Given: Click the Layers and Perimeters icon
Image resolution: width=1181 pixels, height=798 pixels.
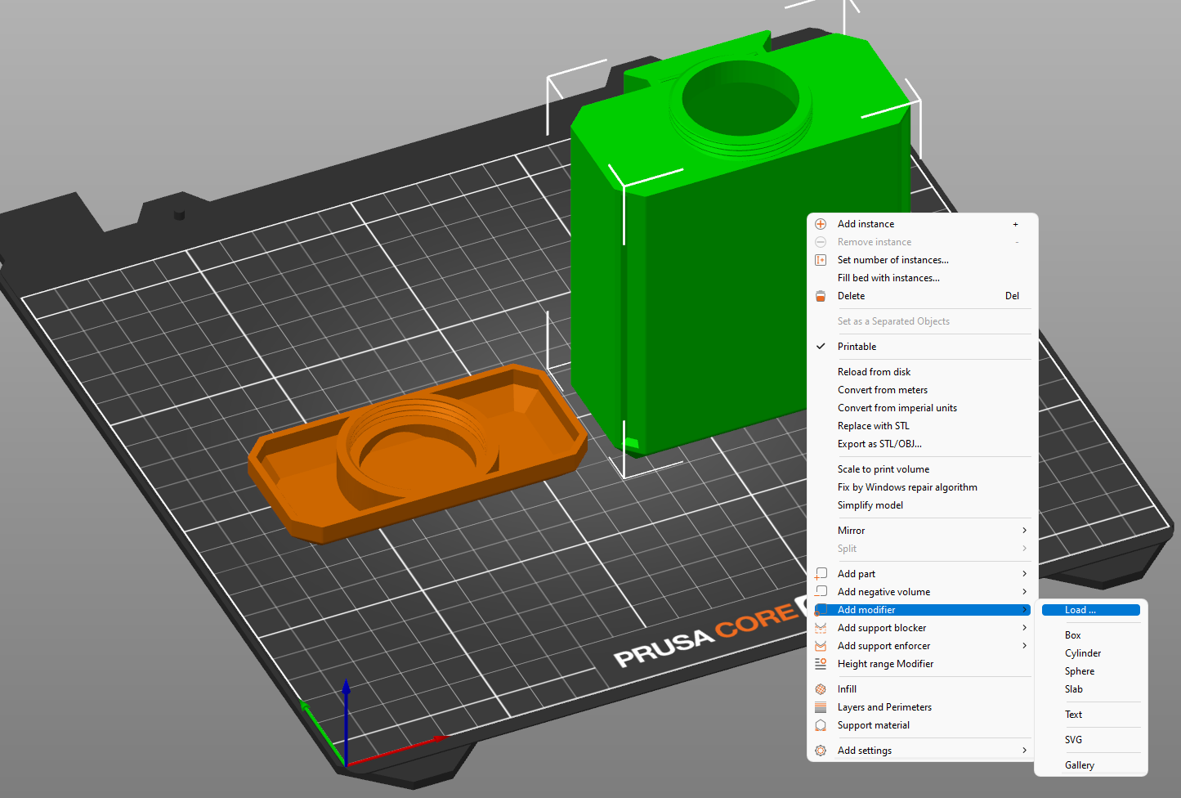Looking at the screenshot, I should point(821,707).
